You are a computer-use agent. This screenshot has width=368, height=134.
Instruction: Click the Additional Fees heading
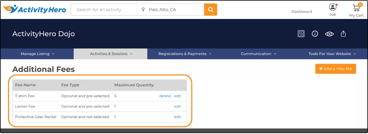44,69
